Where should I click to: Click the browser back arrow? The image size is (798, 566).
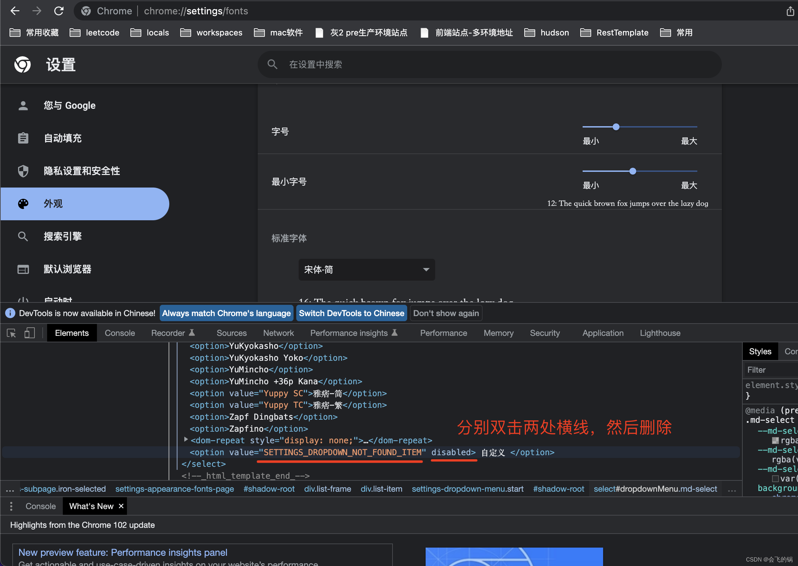click(15, 11)
